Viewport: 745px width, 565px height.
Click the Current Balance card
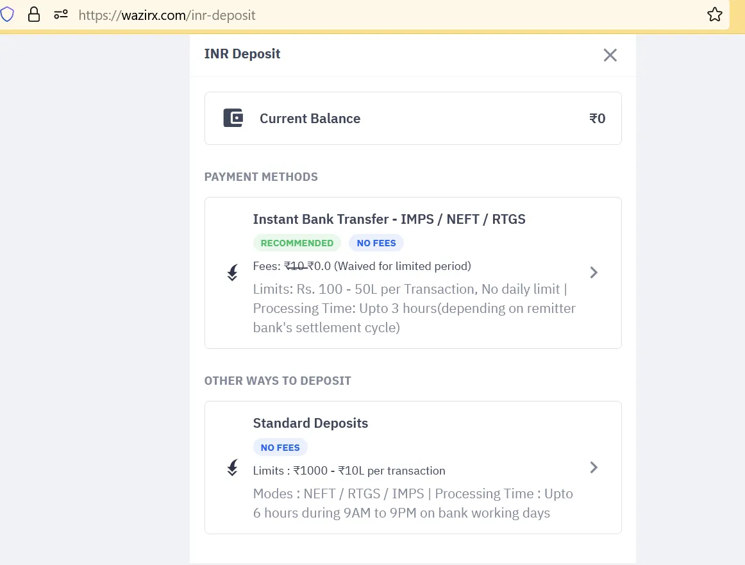coord(413,118)
